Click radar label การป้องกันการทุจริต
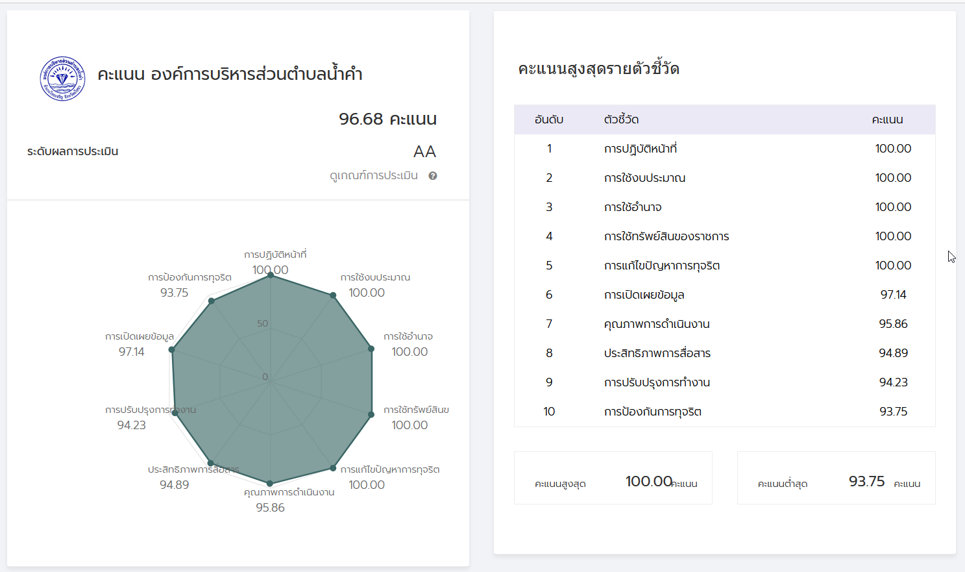965x572 pixels. pos(189,278)
